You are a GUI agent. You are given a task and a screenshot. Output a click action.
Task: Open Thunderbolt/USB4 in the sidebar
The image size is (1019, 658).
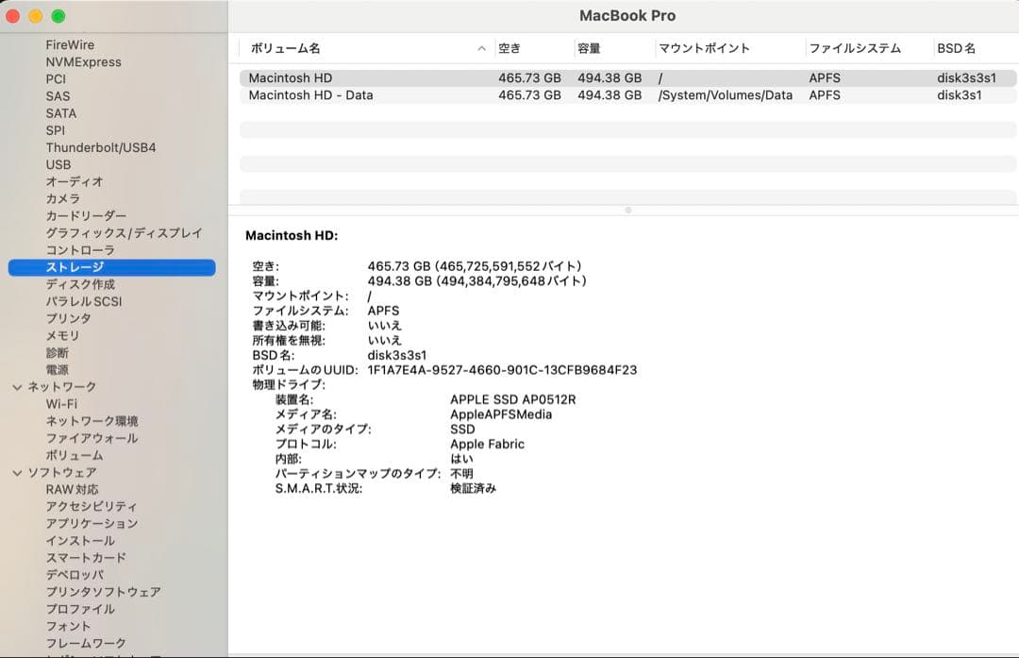[x=101, y=147]
